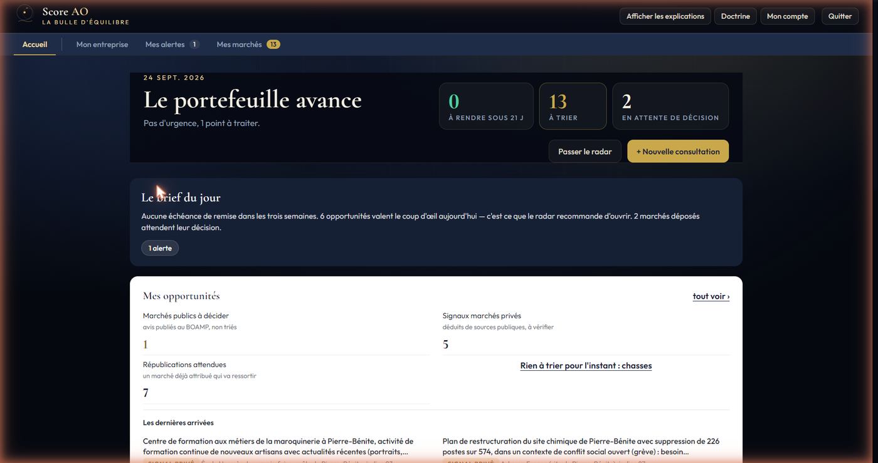This screenshot has width=878, height=463.
Task: Click the Le brief du jour heading
Action: (x=181, y=197)
